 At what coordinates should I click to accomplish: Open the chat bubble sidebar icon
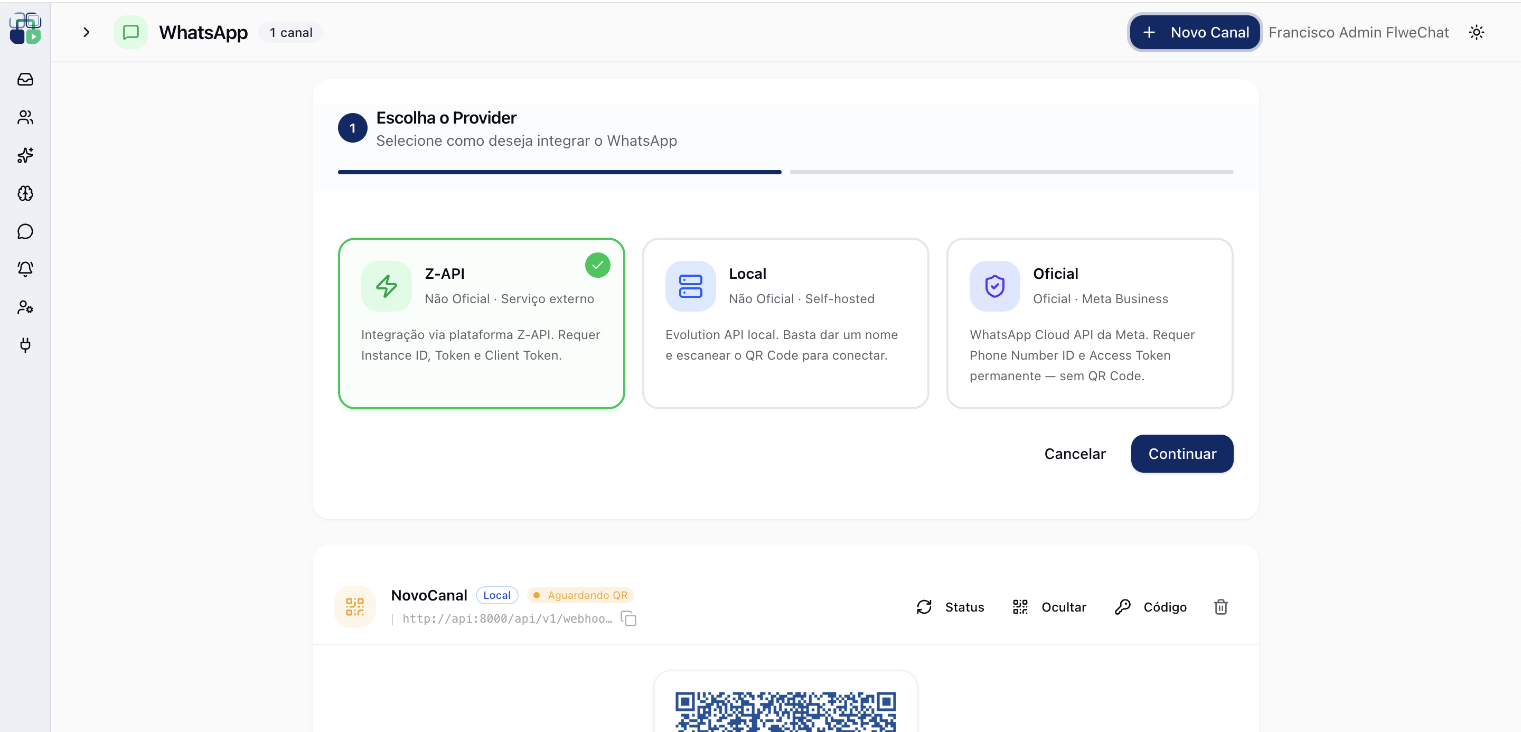(x=25, y=231)
